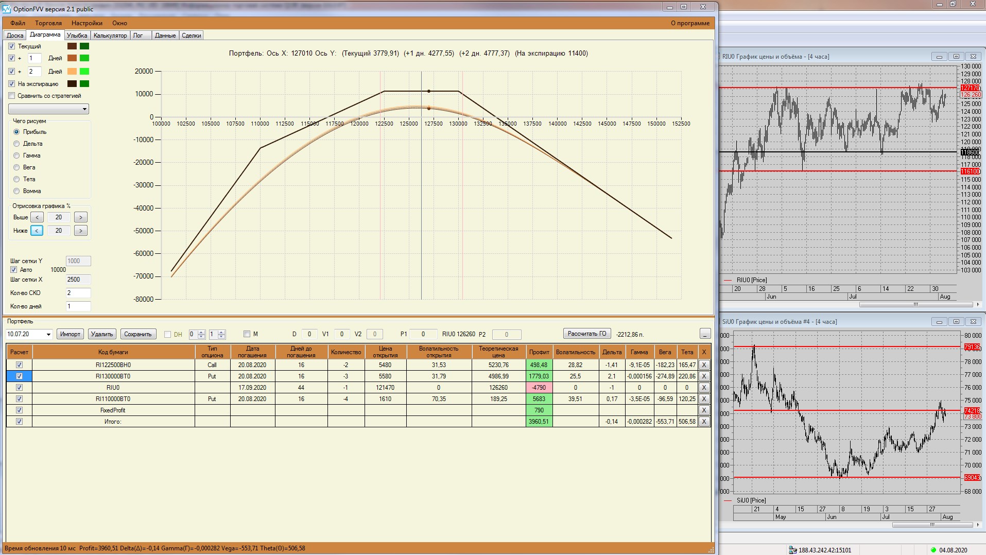Screen dimensions: 986x555
Task: Delete the FixedProfit row using X
Action: click(x=704, y=410)
